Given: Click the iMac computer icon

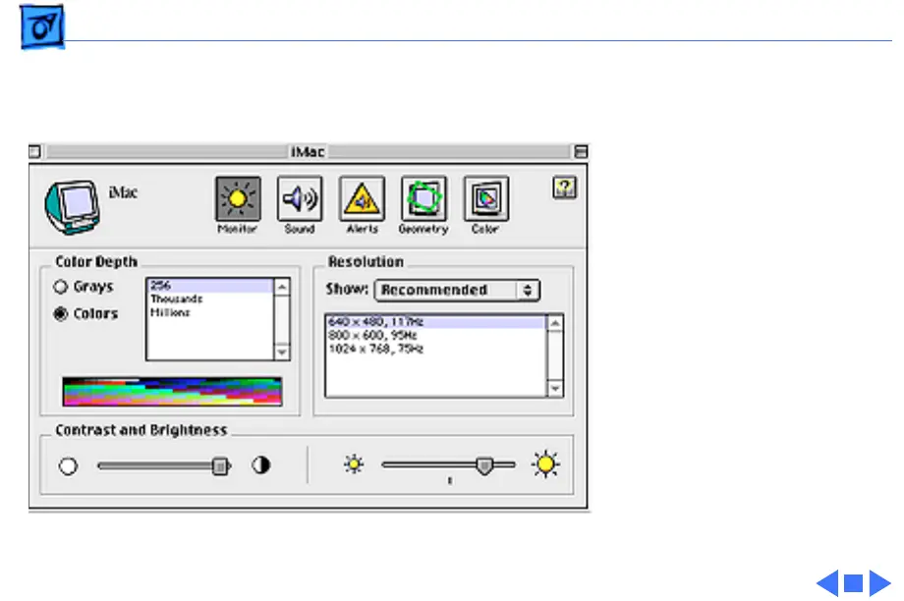Looking at the screenshot, I should pos(73,207).
